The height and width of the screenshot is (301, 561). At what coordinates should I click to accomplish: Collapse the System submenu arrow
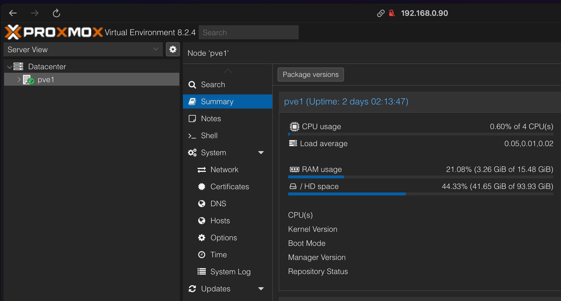[261, 153]
